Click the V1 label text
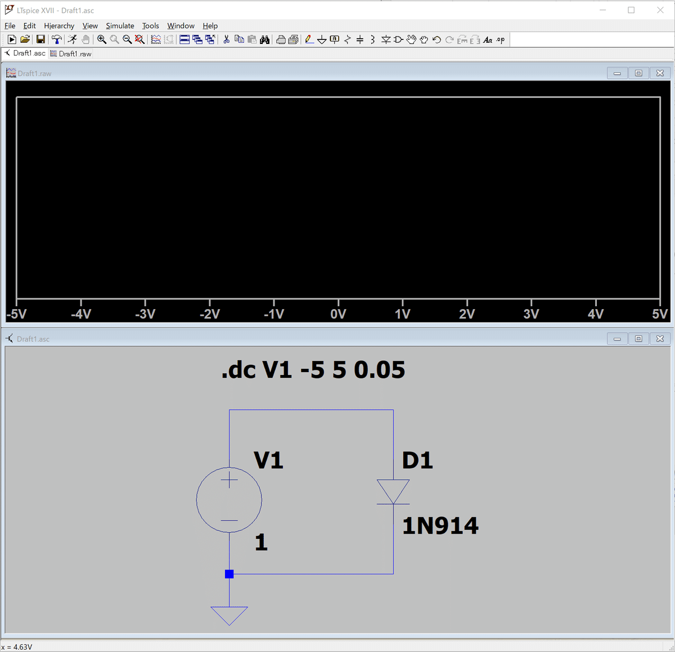Viewport: 675px width, 652px height. [x=268, y=461]
